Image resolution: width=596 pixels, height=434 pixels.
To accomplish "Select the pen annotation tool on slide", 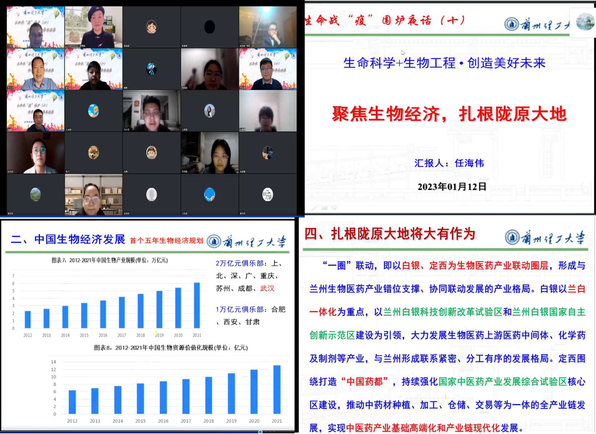I will (314, 208).
